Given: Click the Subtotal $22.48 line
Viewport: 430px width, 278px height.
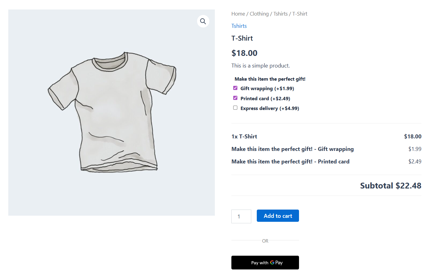Looking at the screenshot, I should 391,185.
